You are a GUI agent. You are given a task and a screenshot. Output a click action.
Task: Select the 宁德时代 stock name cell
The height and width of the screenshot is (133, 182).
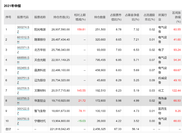pyautogui.click(x=40, y=121)
